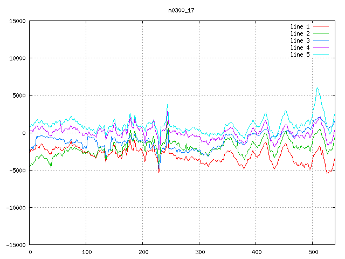Click the 10000 y-axis tick label
The height and width of the screenshot is (259, 345).
pos(17,58)
